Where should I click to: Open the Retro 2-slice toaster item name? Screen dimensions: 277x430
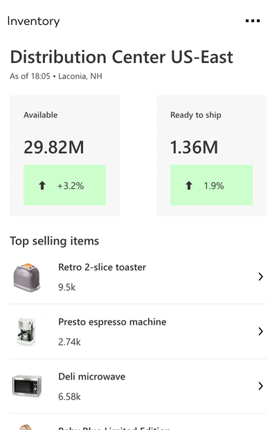pyautogui.click(x=102, y=267)
